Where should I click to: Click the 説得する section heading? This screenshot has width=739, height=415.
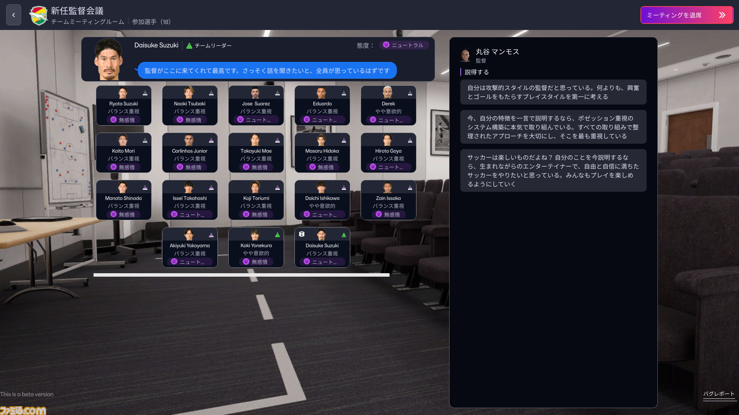coord(477,72)
